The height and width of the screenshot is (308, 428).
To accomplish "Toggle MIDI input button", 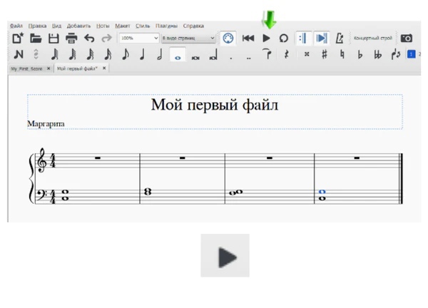I will coord(228,38).
